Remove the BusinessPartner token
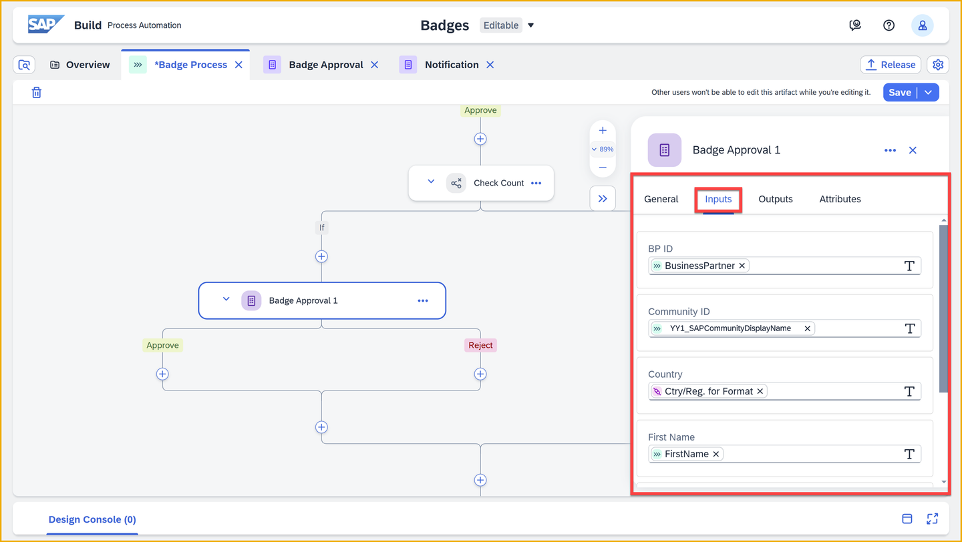 point(742,266)
